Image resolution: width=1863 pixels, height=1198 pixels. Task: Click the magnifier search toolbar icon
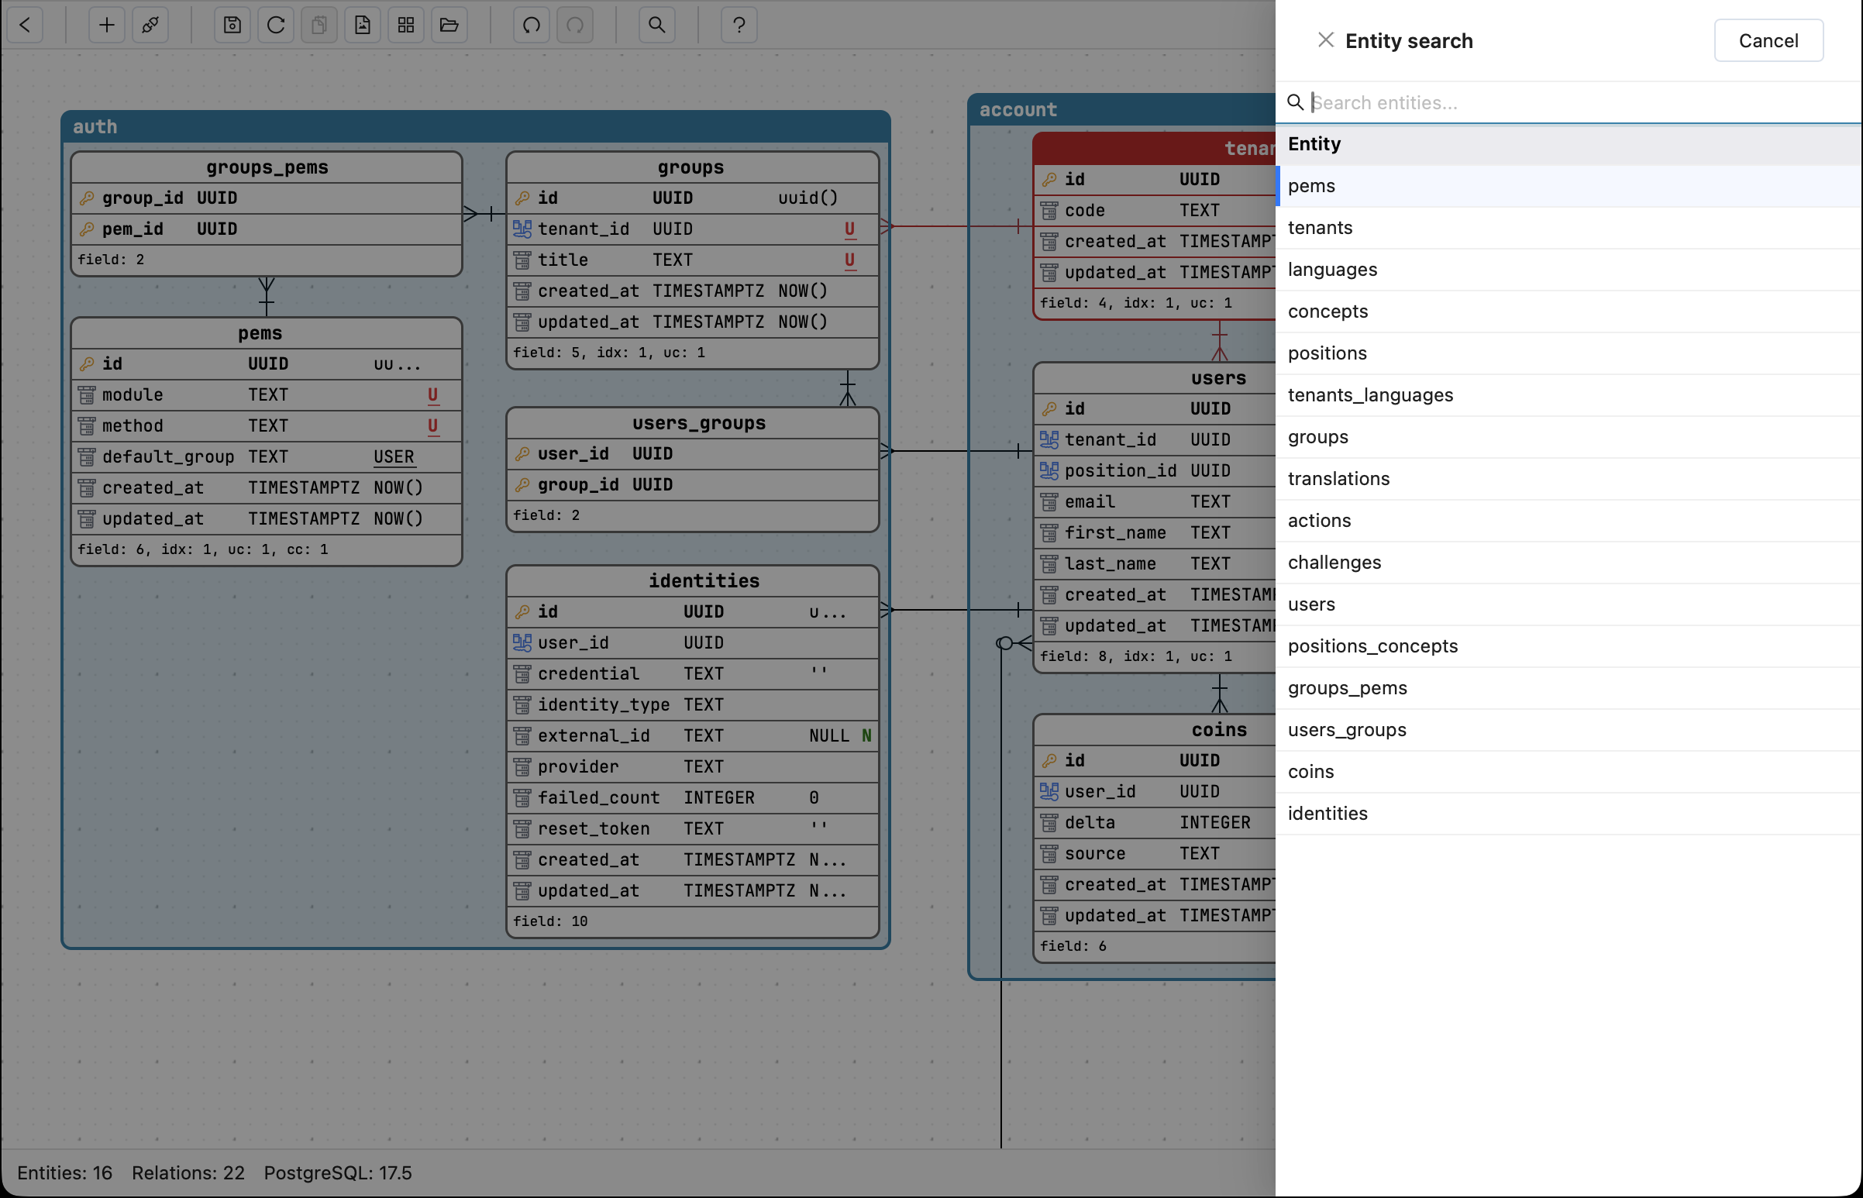pyautogui.click(x=656, y=25)
